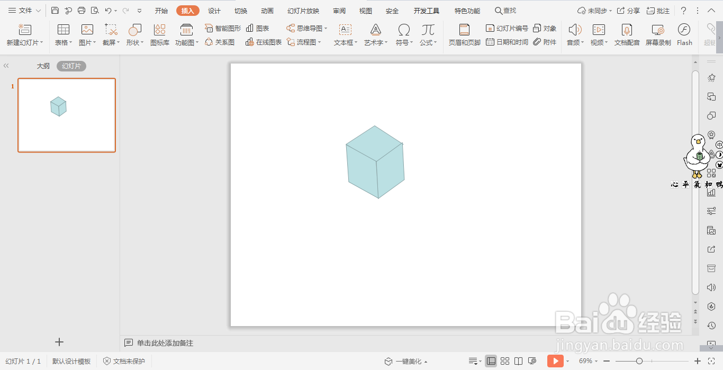Undo the last action
Viewport: 723px width, 370px height.
point(109,11)
